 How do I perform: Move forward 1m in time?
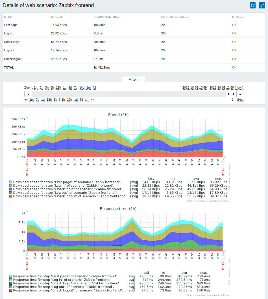(x=87, y=100)
